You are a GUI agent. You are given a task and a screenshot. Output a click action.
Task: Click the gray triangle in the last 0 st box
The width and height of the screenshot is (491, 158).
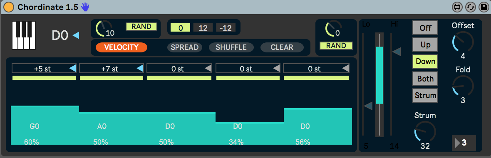pyautogui.click(x=345, y=69)
